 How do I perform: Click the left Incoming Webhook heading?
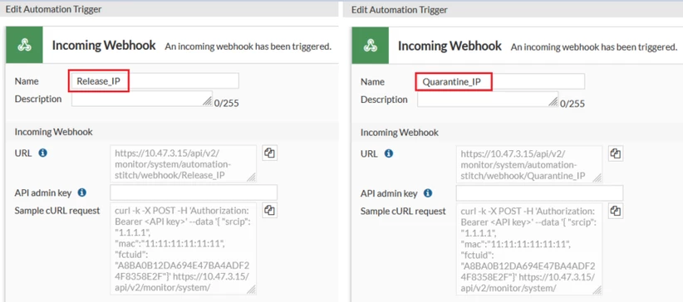tap(104, 46)
